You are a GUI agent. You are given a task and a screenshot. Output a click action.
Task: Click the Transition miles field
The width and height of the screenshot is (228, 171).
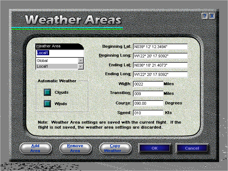click(x=148, y=94)
